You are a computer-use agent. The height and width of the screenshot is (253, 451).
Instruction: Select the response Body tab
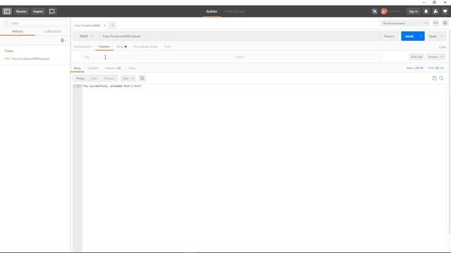pos(78,68)
